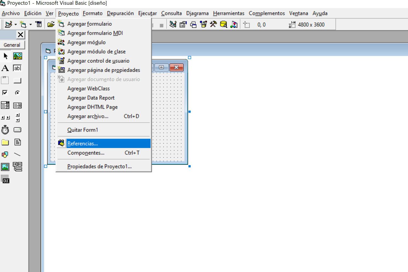Open Visual Component Manager toolbar icon
The image size is (408, 272).
pos(233,24)
